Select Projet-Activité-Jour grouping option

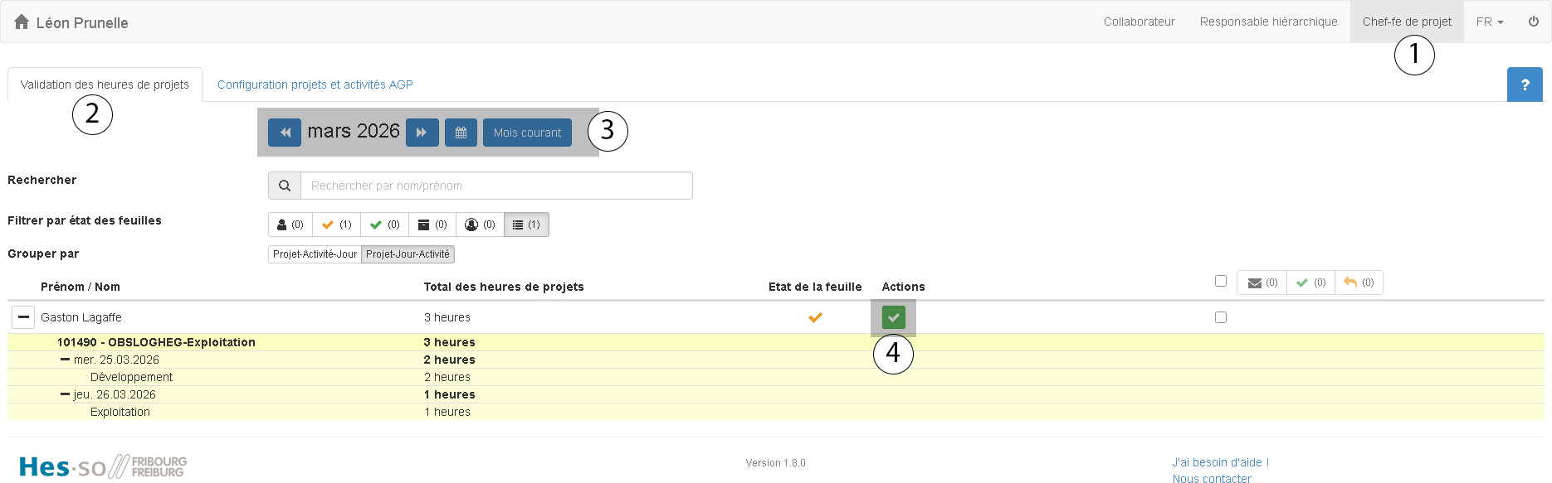(x=315, y=254)
